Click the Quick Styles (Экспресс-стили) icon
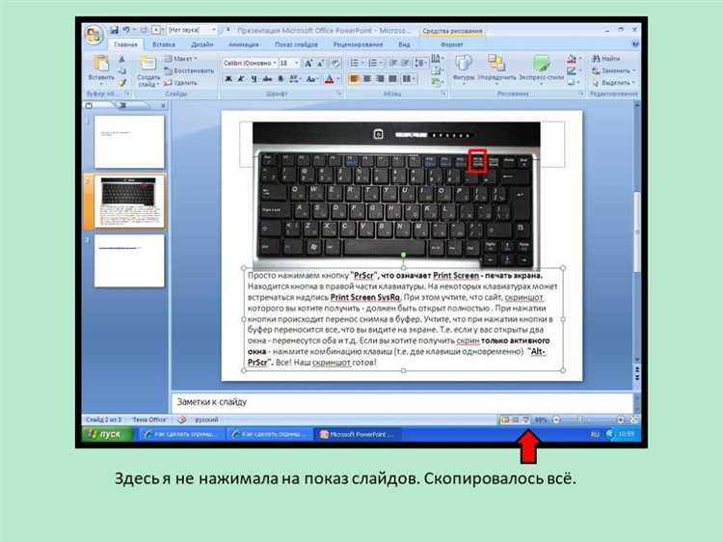The width and height of the screenshot is (723, 542). (x=542, y=64)
